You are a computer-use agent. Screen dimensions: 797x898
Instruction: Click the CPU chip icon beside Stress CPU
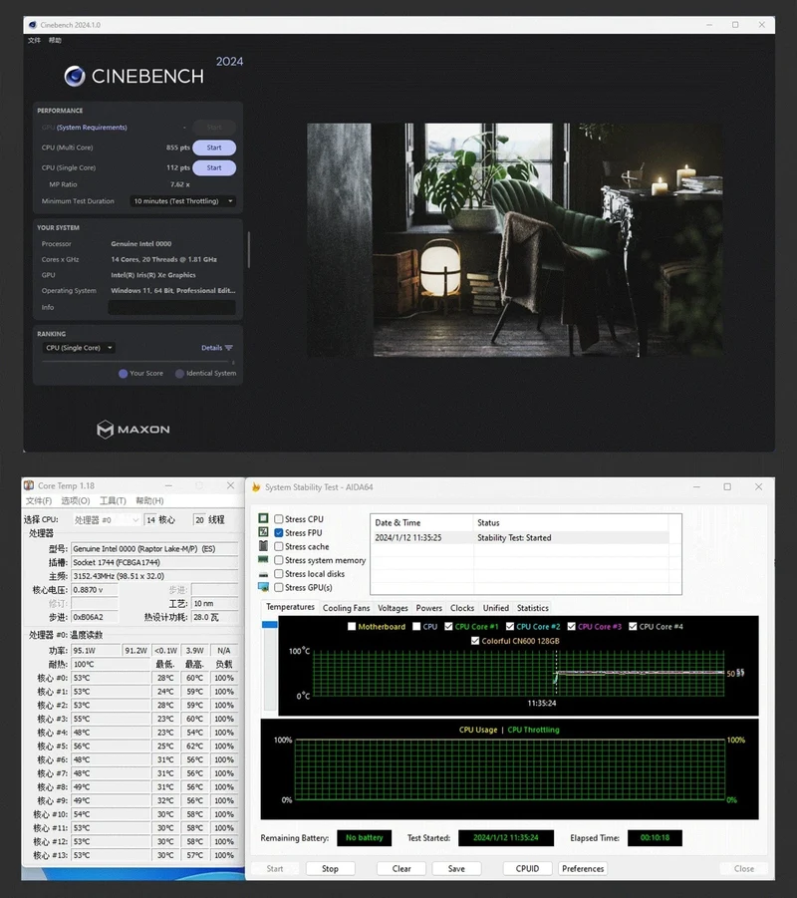(263, 518)
